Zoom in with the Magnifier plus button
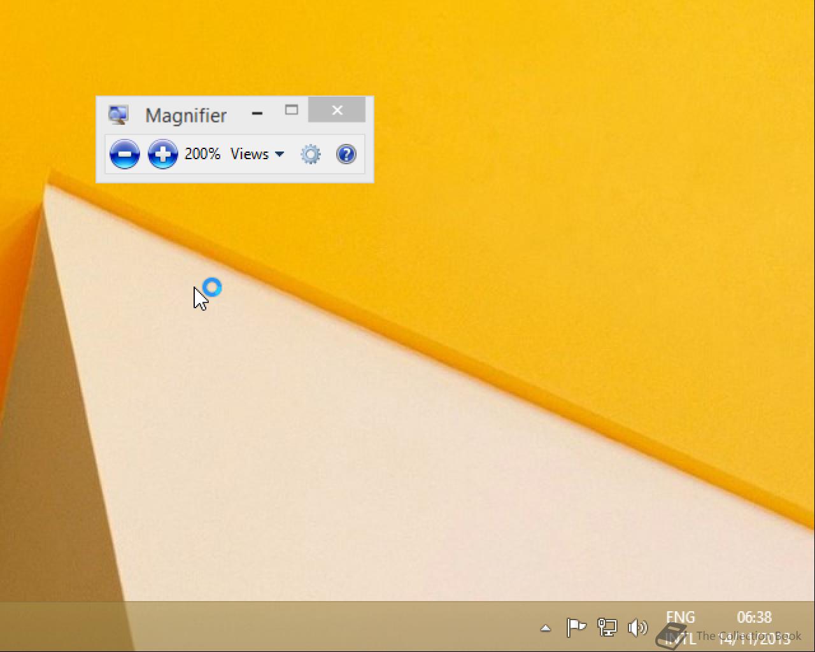 (163, 154)
